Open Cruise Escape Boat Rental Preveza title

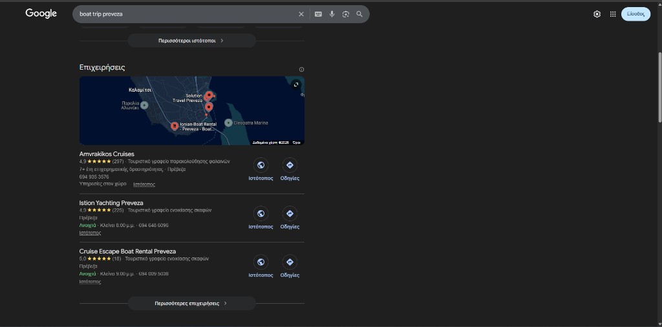coord(127,251)
